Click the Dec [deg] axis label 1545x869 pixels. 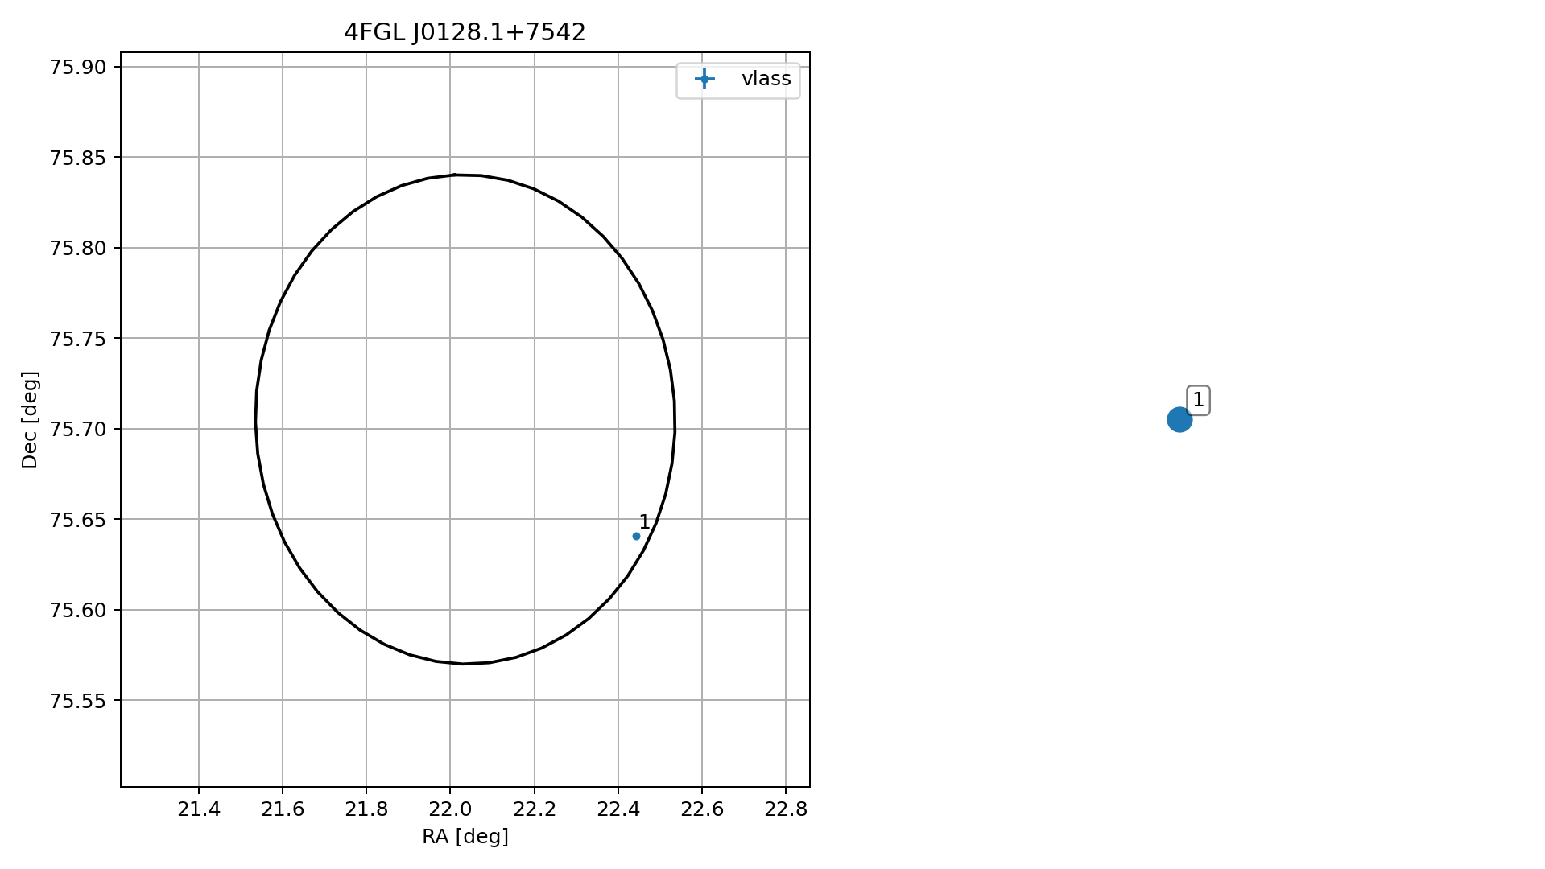pyautogui.click(x=30, y=419)
